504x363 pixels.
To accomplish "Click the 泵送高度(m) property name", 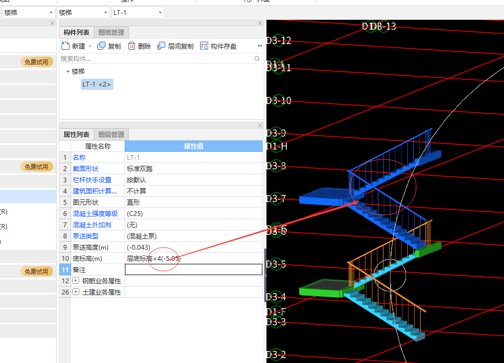I will [x=90, y=248].
